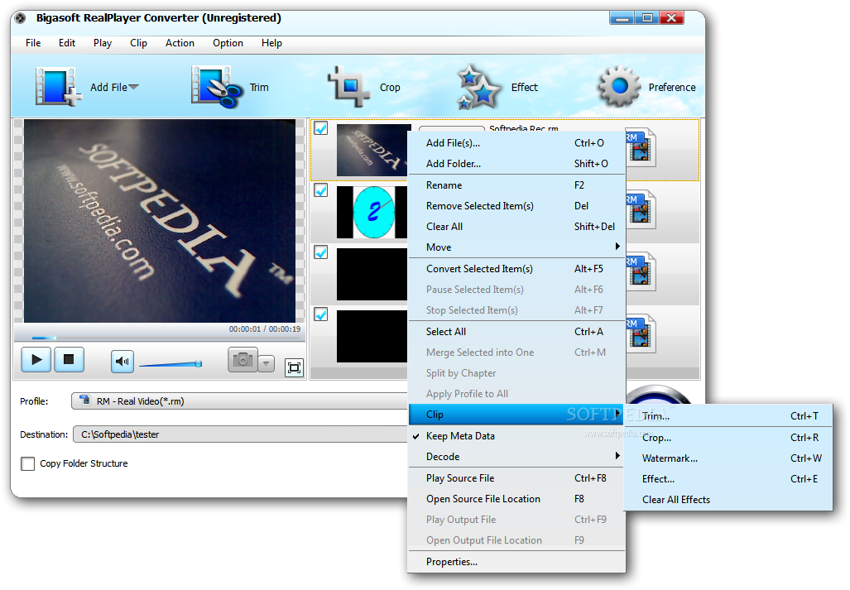Open the snapshot options dropdown arrow
The width and height of the screenshot is (850, 590).
pos(266,363)
